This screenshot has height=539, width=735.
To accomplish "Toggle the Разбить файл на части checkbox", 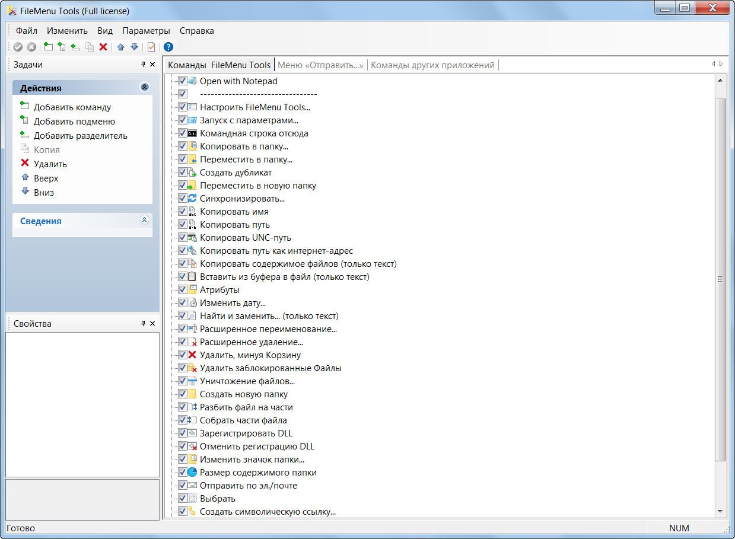I will (x=183, y=407).
